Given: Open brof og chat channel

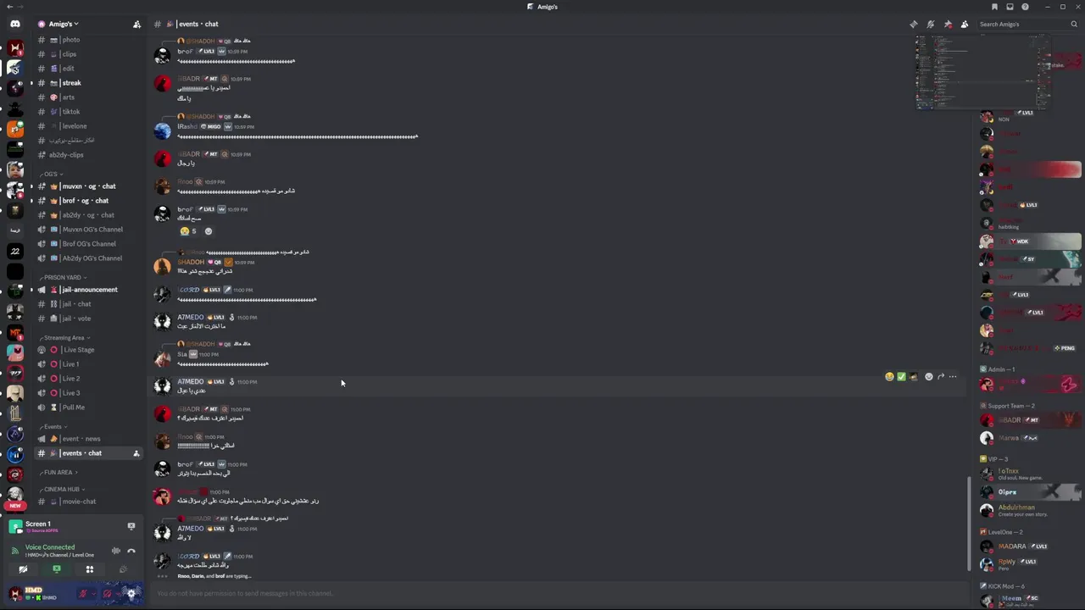Looking at the screenshot, I should (x=90, y=201).
